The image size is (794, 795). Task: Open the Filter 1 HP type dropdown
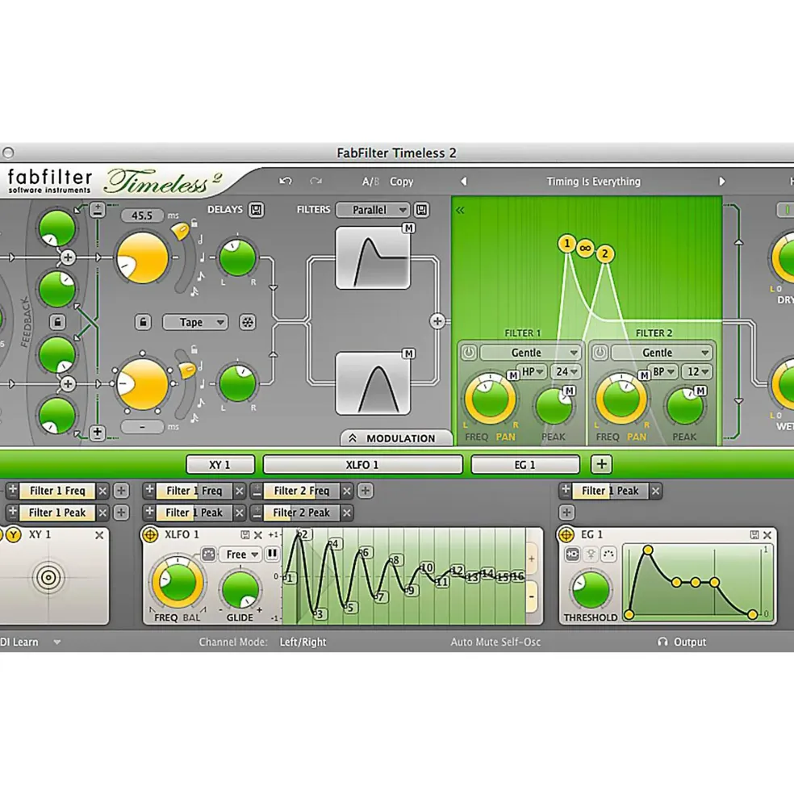coord(532,371)
